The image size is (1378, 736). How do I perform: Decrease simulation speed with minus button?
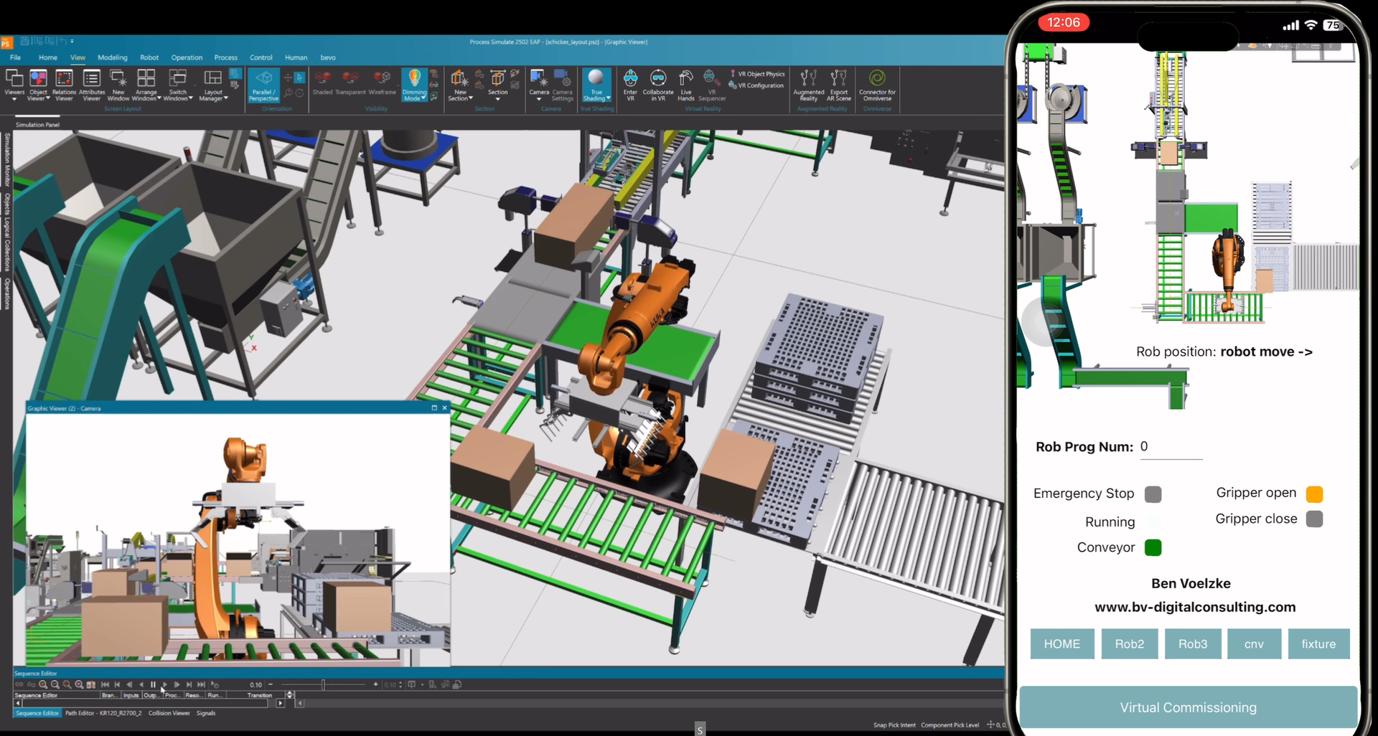pos(270,684)
